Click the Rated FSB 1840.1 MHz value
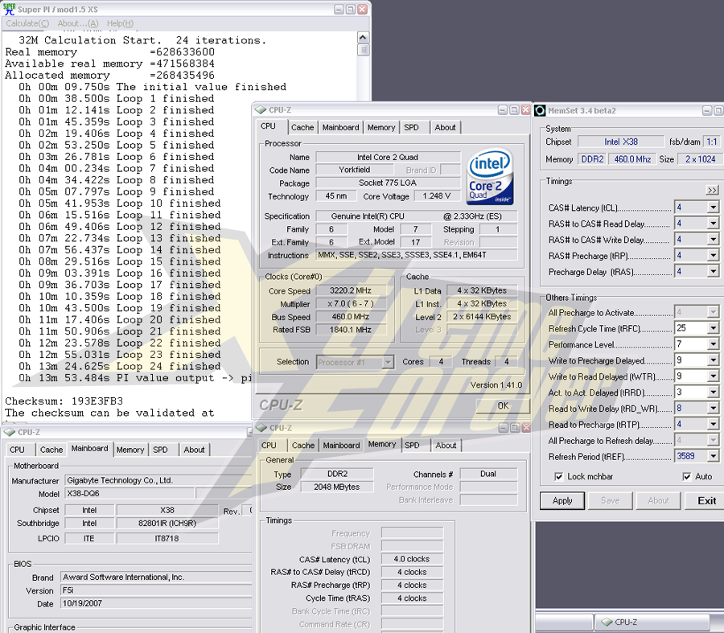 [x=351, y=330]
